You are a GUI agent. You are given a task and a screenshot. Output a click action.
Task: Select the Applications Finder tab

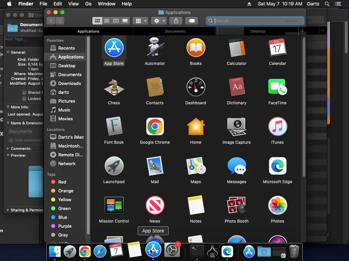(88, 31)
